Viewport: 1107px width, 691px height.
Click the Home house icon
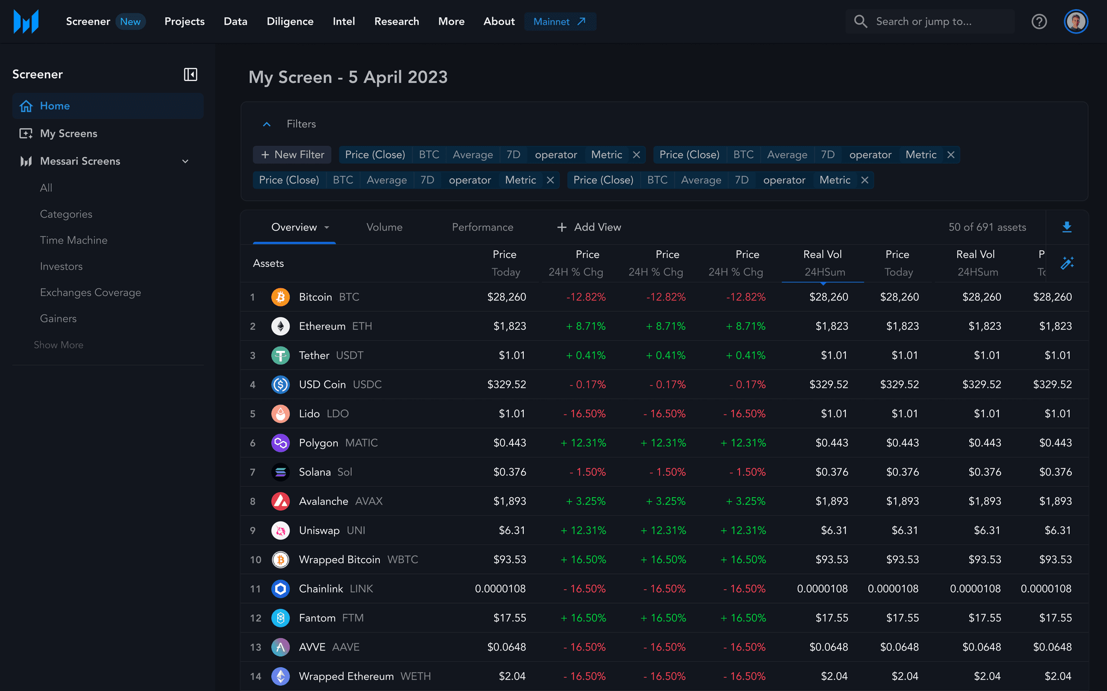[26, 106]
